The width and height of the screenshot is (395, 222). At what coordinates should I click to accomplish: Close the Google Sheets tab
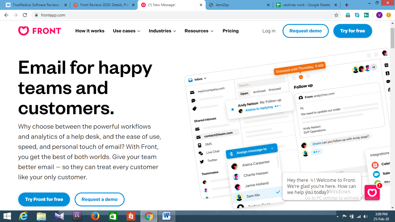click(336, 5)
